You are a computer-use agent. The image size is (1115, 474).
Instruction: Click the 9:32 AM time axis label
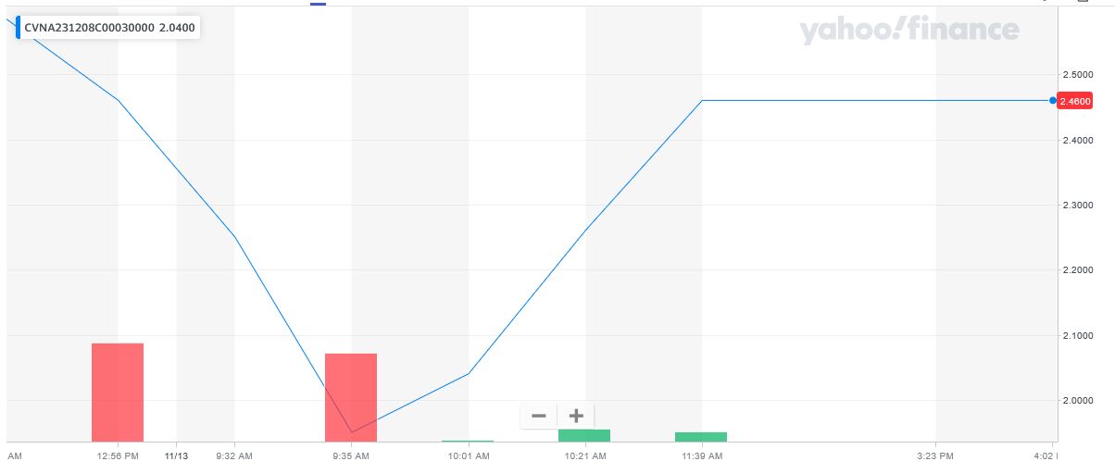pos(234,455)
